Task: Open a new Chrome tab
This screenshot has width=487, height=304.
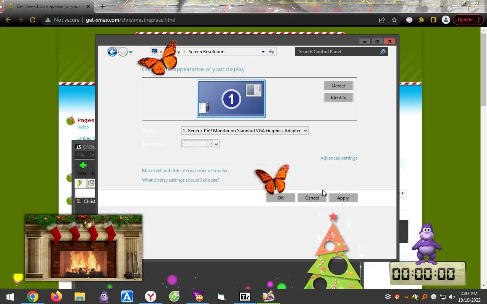Action: point(102,6)
